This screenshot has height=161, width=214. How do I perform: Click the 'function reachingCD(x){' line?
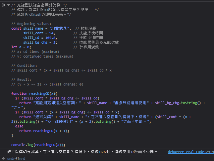coord(34,93)
